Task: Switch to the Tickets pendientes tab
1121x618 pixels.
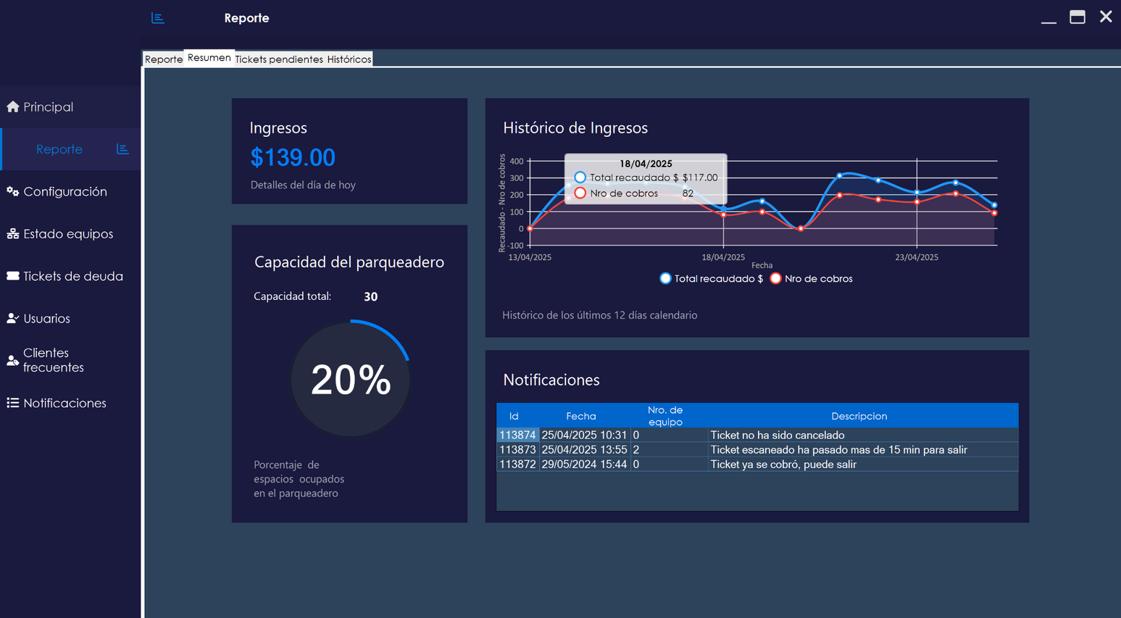Action: (279, 59)
